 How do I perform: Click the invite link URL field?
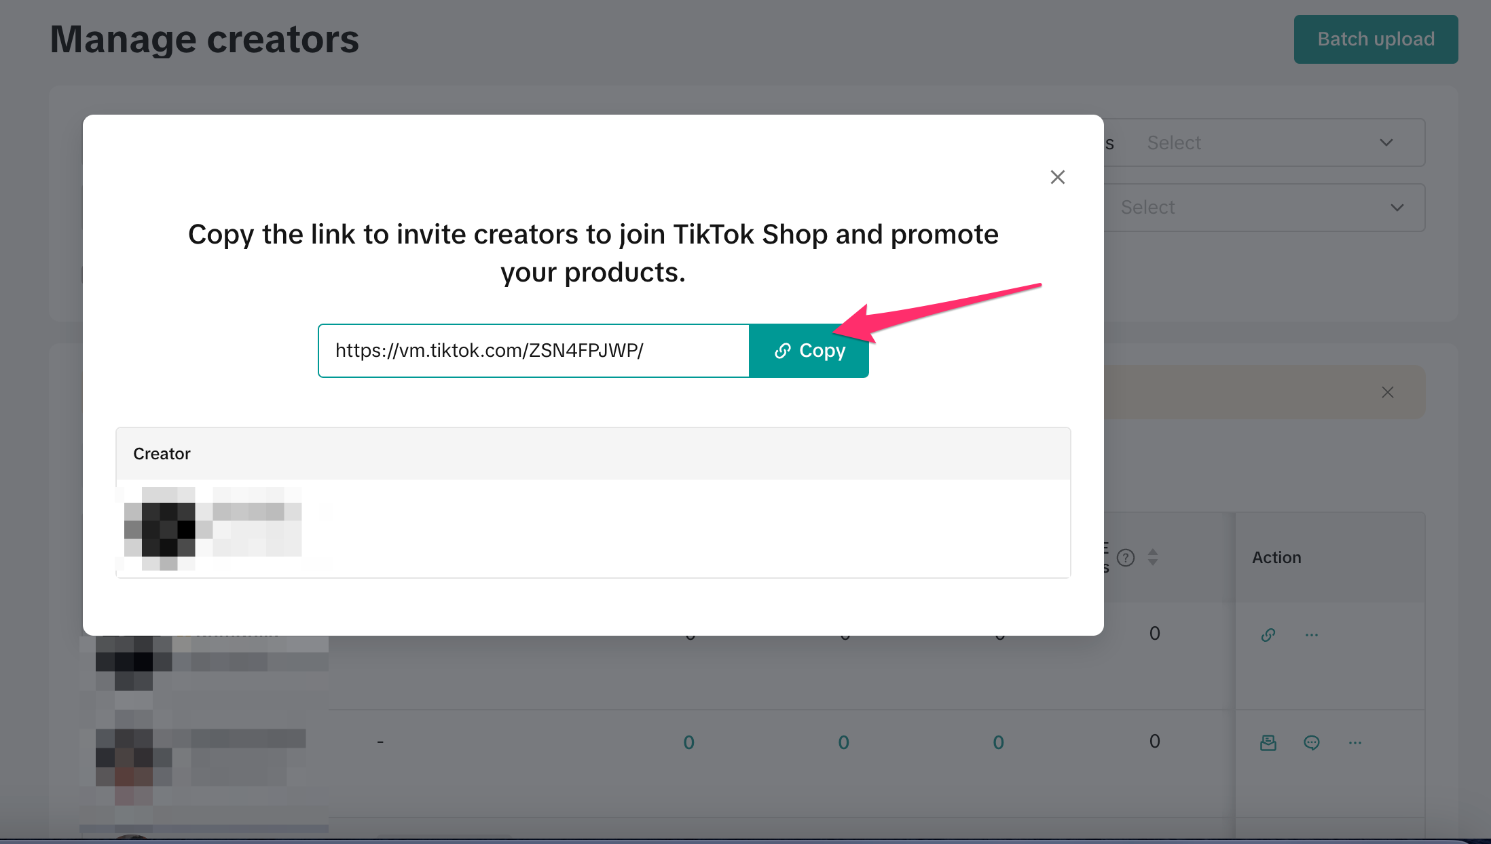coord(534,351)
